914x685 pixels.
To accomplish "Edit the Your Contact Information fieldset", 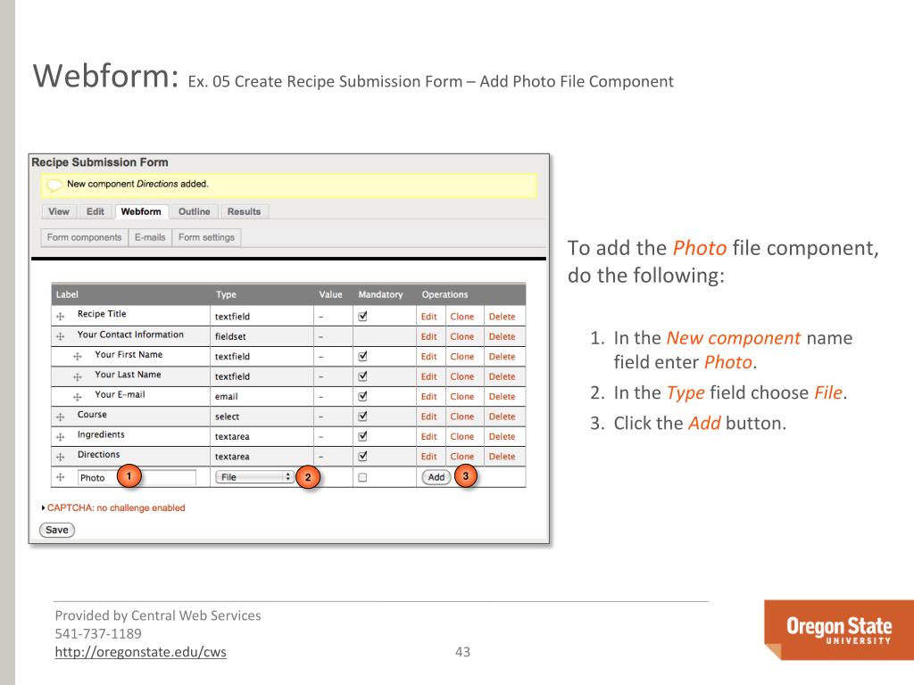I will (x=429, y=336).
